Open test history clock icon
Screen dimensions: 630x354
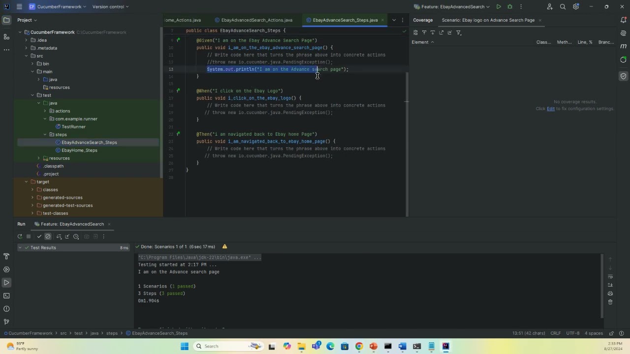point(76,236)
